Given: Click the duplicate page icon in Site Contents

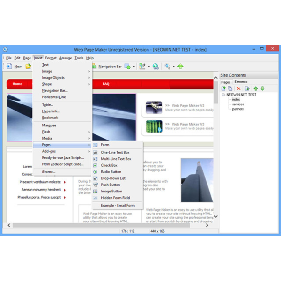Looking at the screenshot, I should click(x=230, y=89).
